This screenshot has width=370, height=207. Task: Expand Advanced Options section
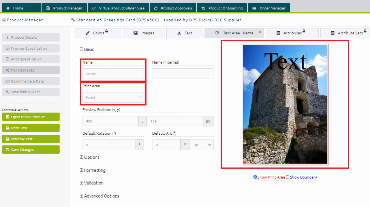click(81, 196)
